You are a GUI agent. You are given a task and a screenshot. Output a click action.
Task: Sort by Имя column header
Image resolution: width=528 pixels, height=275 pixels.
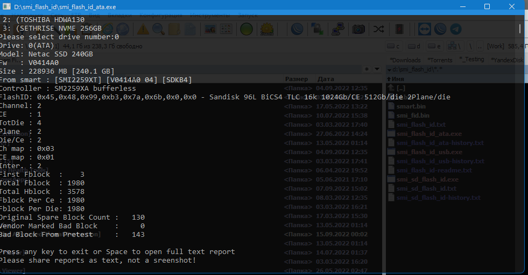pyautogui.click(x=398, y=79)
